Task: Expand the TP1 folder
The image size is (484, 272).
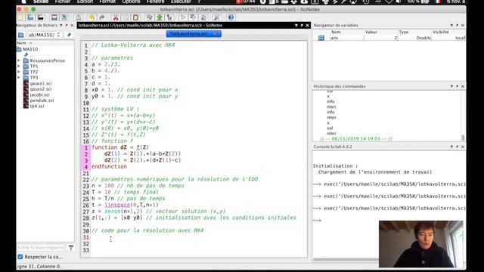Action: coord(19,66)
